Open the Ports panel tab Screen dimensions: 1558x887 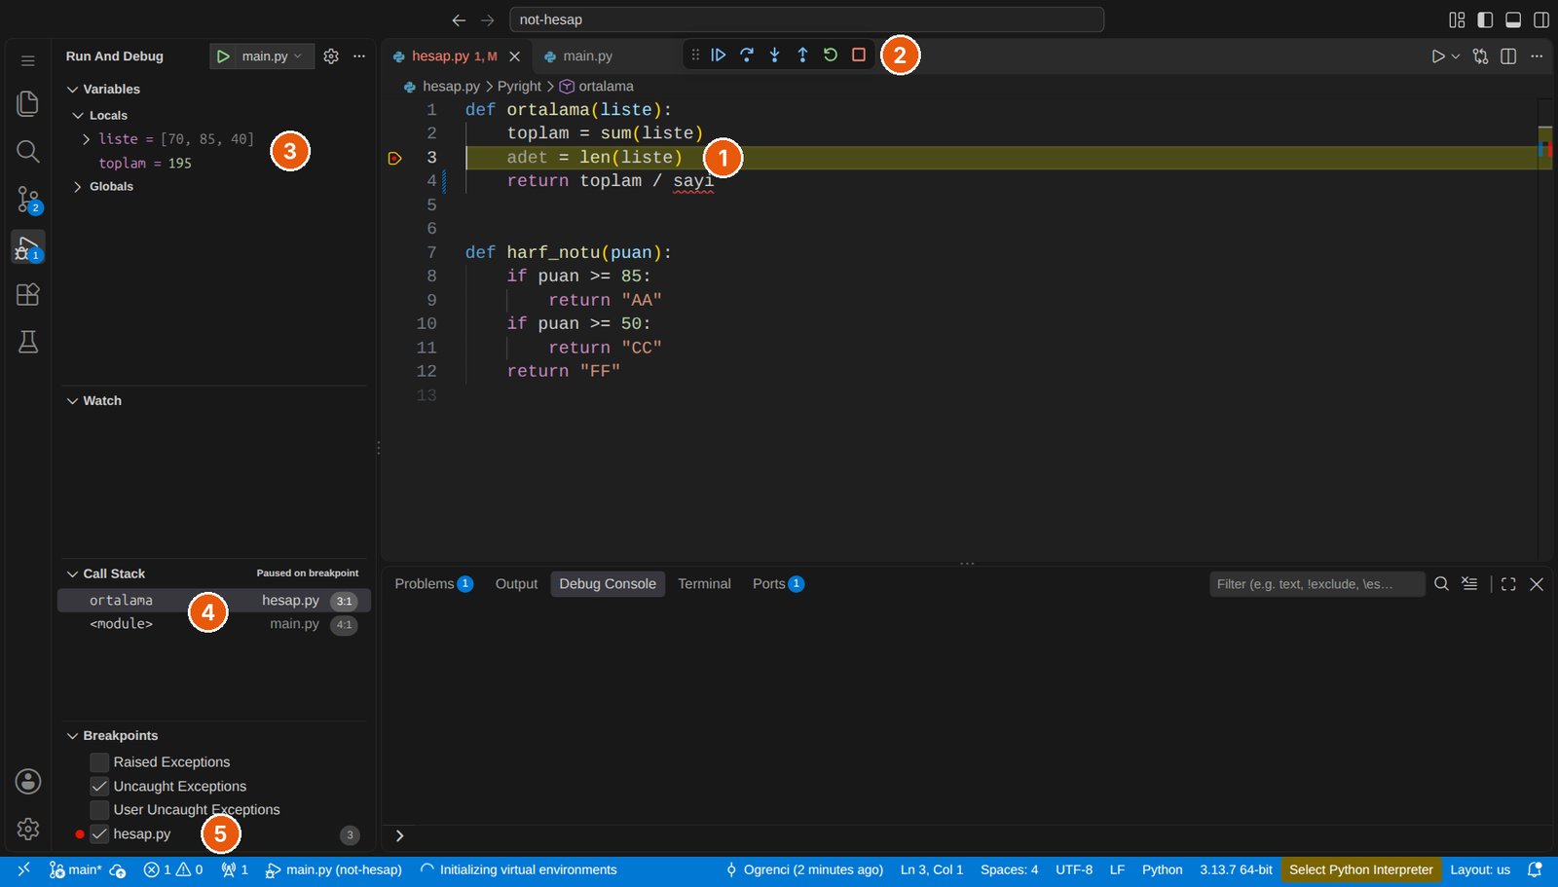click(x=777, y=584)
